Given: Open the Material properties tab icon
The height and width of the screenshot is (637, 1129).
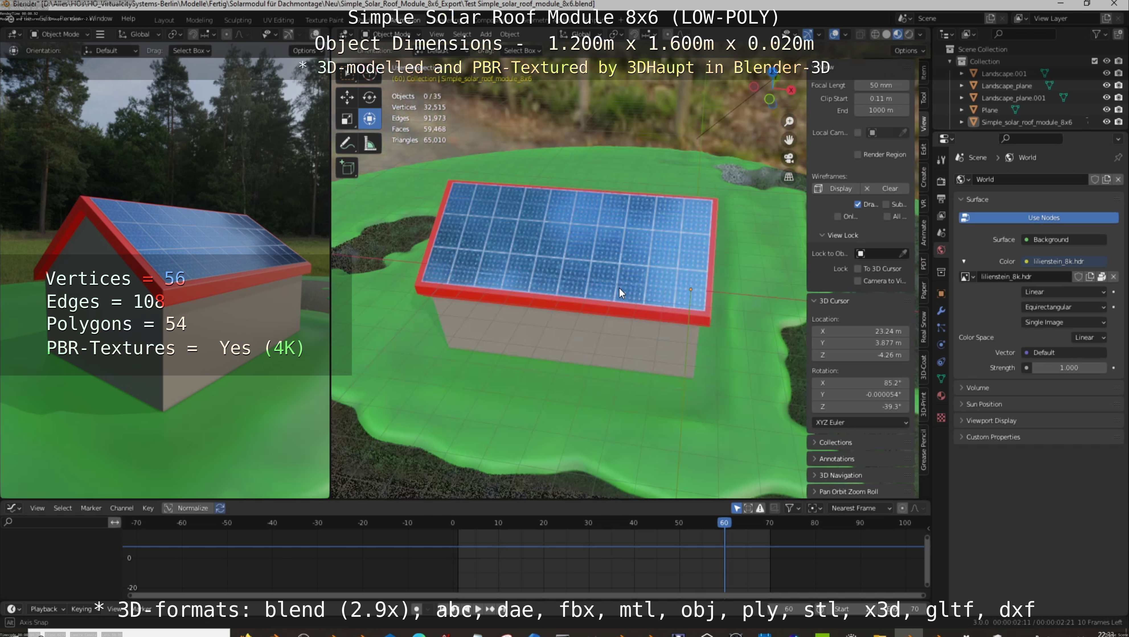Looking at the screenshot, I should (941, 396).
